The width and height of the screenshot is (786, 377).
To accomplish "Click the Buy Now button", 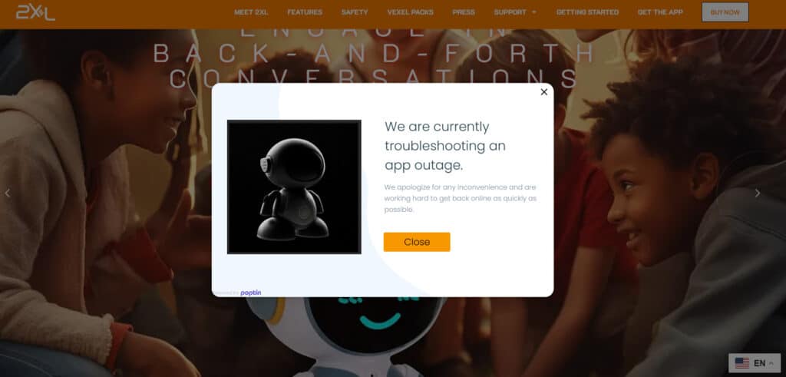I will pyautogui.click(x=725, y=12).
